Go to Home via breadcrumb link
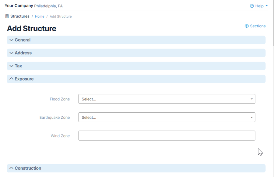This screenshot has height=177, width=274. [x=40, y=16]
